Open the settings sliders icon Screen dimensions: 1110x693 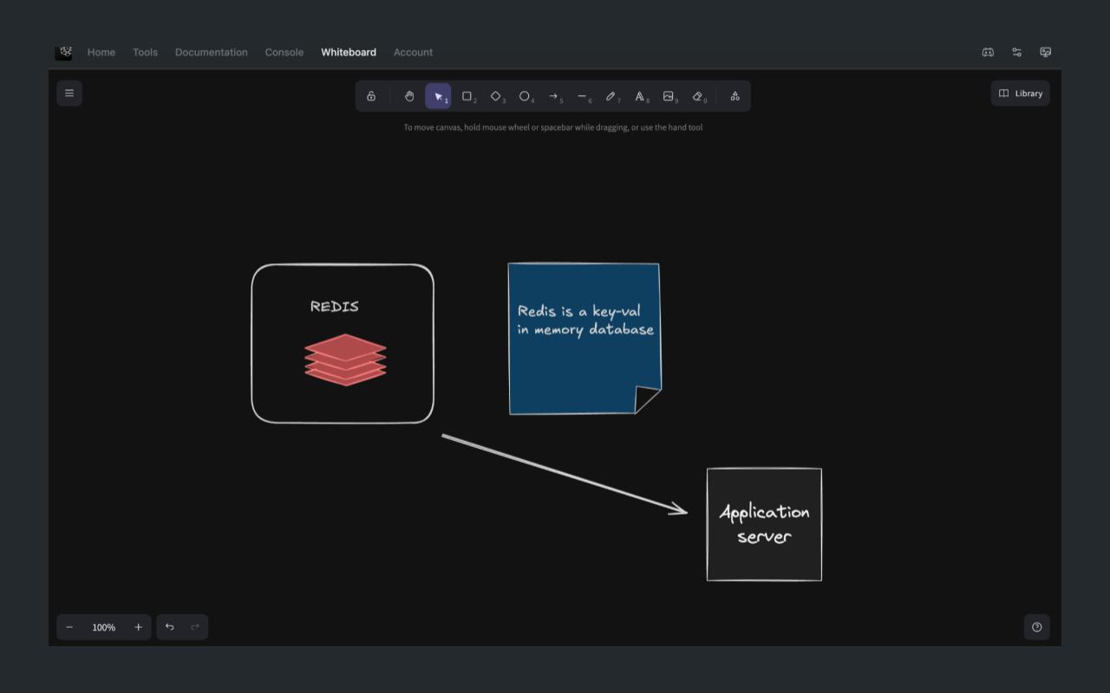(1016, 52)
